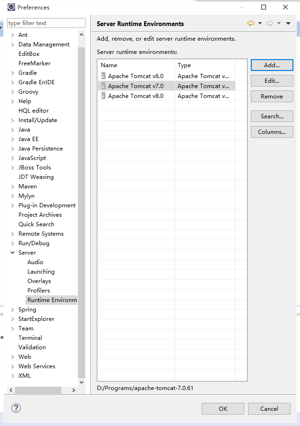Select the Validation preferences page
This screenshot has width=300, height=426.
tap(32, 347)
